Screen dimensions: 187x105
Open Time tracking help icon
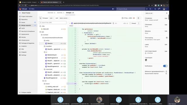coord(167,38)
